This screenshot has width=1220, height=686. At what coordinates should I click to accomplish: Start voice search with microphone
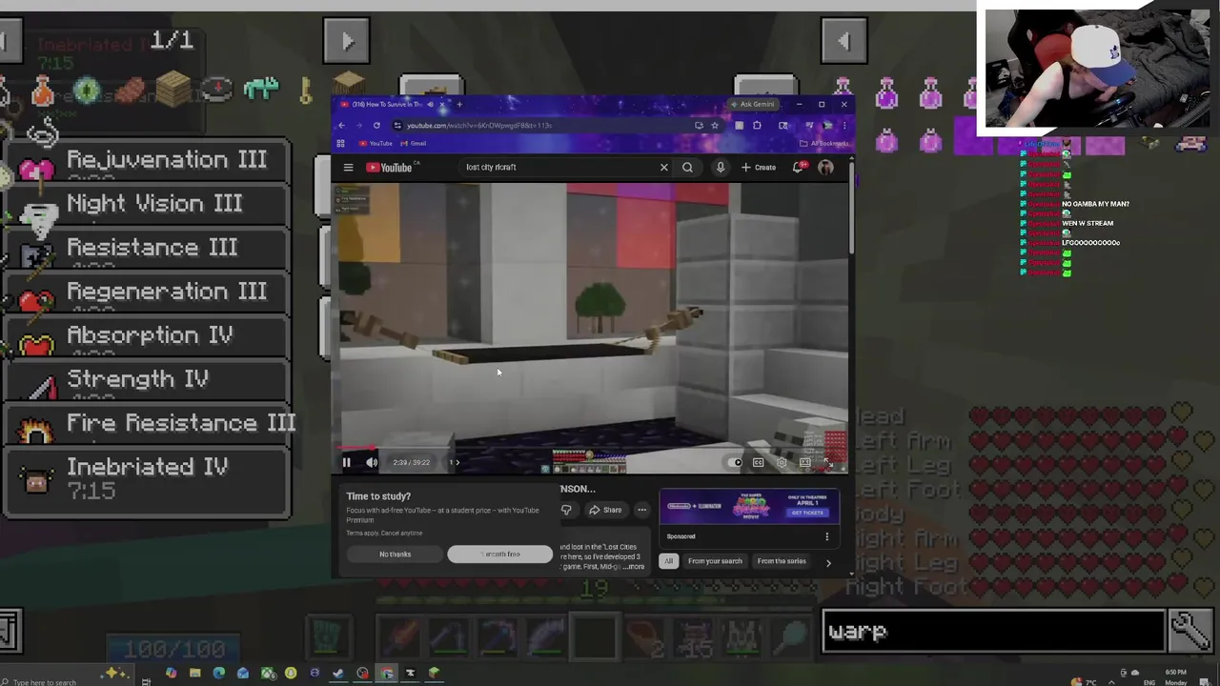(721, 168)
